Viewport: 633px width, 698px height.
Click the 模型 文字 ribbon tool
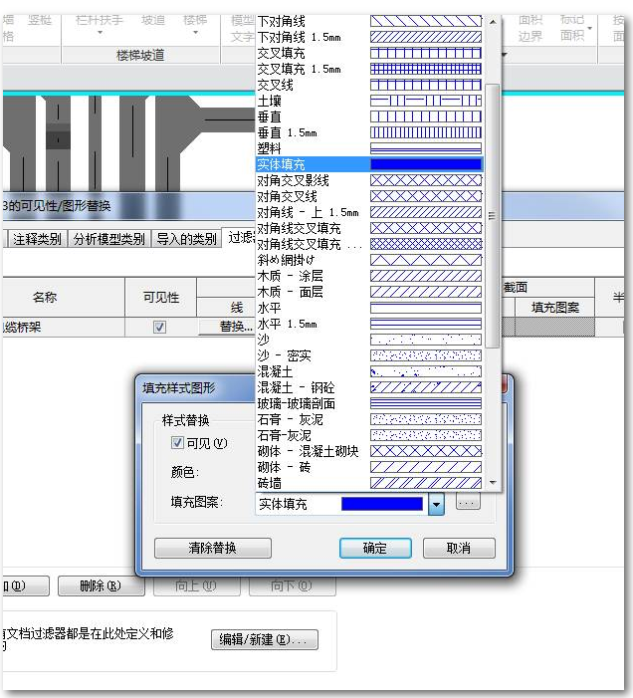(x=243, y=28)
